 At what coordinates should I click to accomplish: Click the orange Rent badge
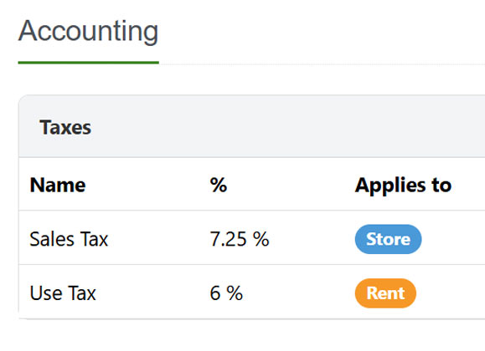(385, 293)
